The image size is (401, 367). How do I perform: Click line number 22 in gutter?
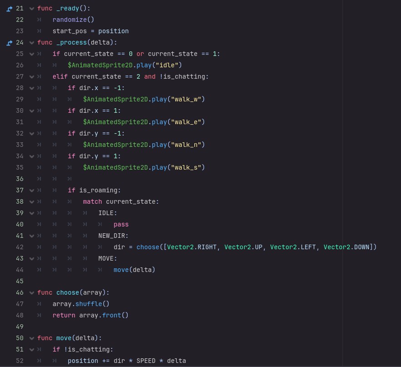coord(20,20)
